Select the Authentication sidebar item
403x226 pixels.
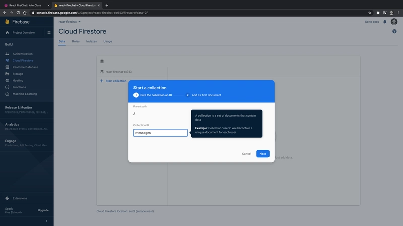pos(22,54)
